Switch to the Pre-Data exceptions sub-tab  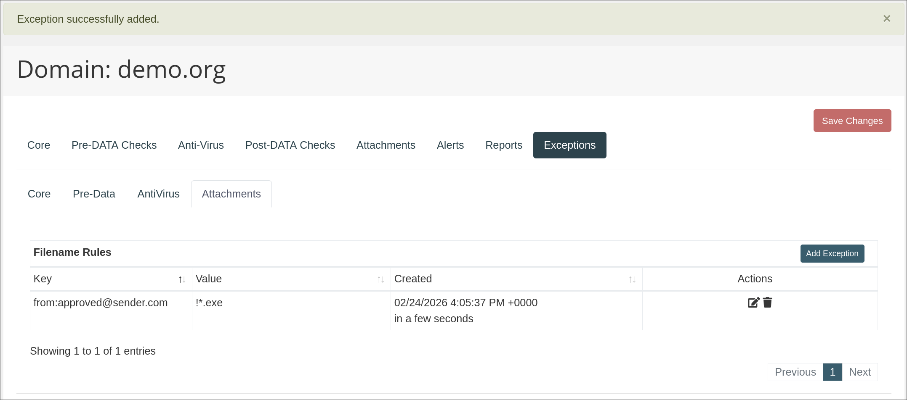[x=94, y=194]
